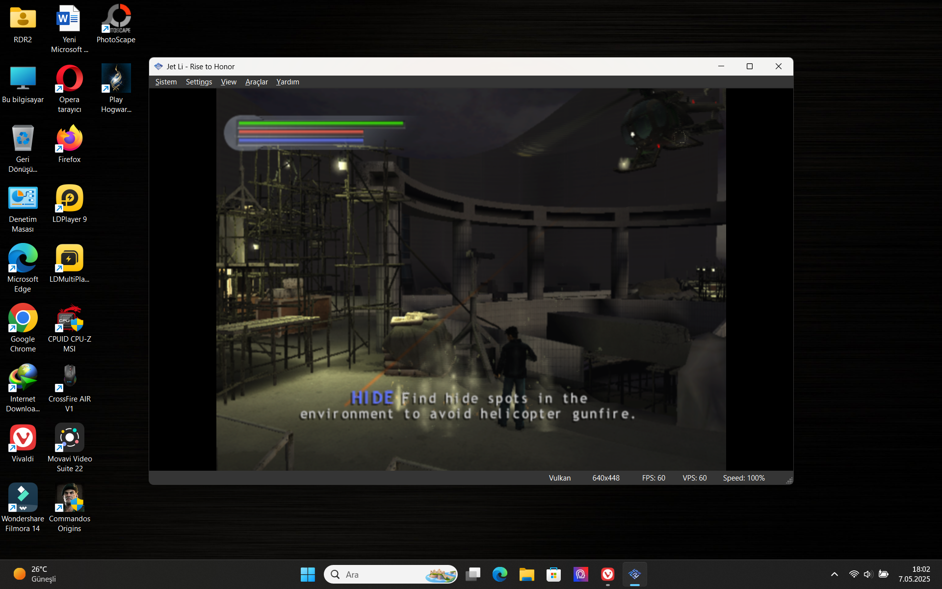This screenshot has width=942, height=589.
Task: Open Wondershare Filmora 14 shortcut
Action: [x=23, y=508]
